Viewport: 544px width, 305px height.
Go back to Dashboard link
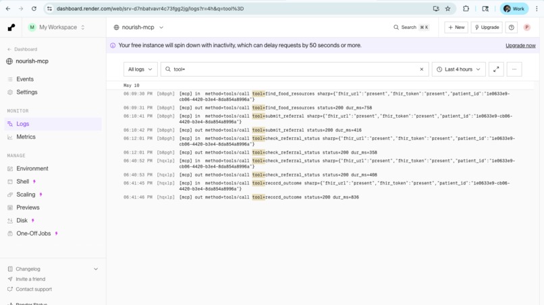click(22, 49)
